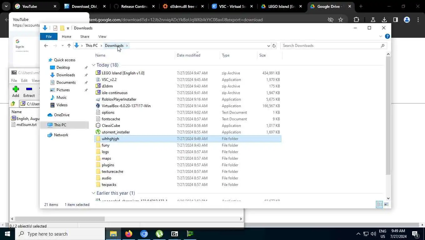
Task: Open 7-Zip from the taskbar
Action: [x=175, y=234]
